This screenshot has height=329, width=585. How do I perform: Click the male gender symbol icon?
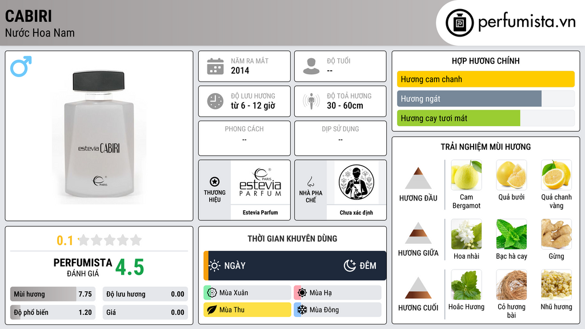pos(21,66)
